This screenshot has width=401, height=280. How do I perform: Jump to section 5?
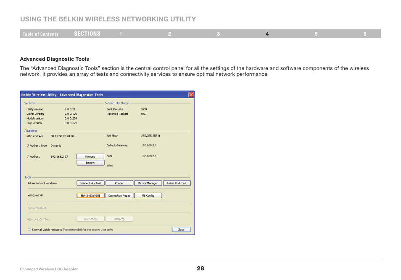316,34
